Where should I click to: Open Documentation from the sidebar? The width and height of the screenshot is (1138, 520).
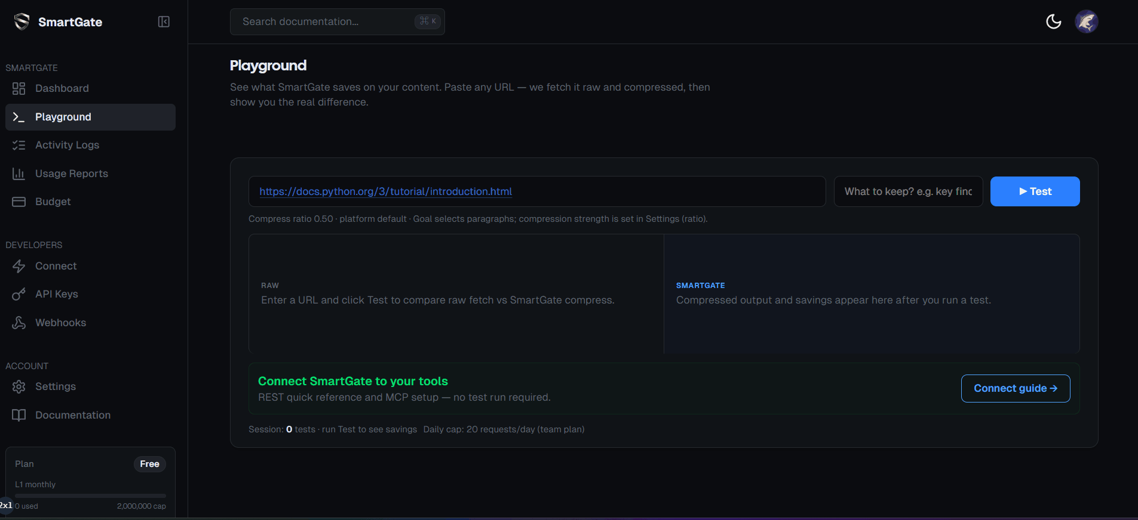pos(90,415)
